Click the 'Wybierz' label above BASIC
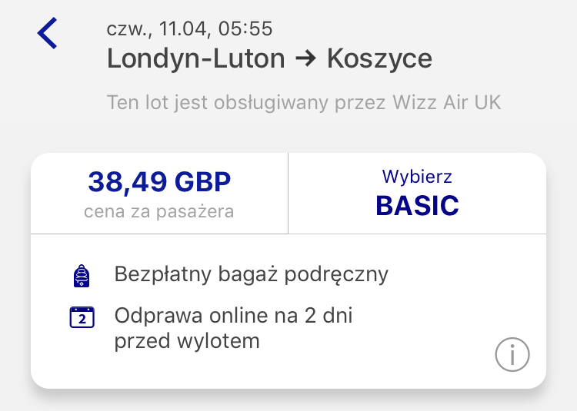This screenshot has height=411, width=577. point(417,177)
